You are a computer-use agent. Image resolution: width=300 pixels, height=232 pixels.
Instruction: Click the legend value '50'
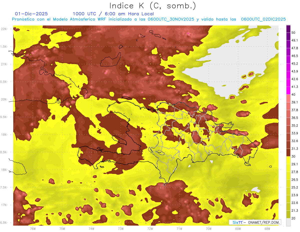pos(294,33)
